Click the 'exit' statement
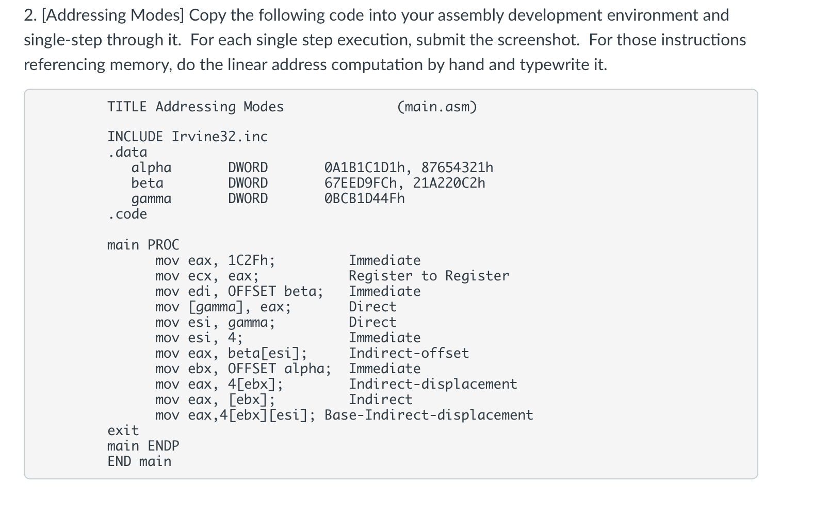813x516 pixels. point(123,430)
